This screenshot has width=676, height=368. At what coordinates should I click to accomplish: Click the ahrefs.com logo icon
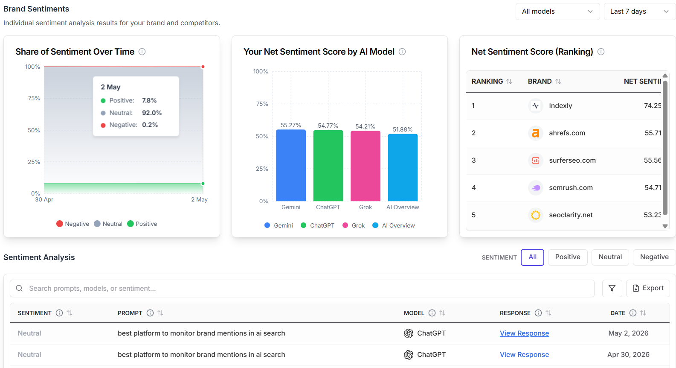pos(536,133)
